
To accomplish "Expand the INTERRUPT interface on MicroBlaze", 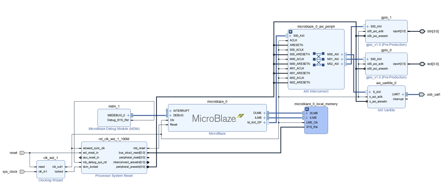I will (x=170, y=111).
